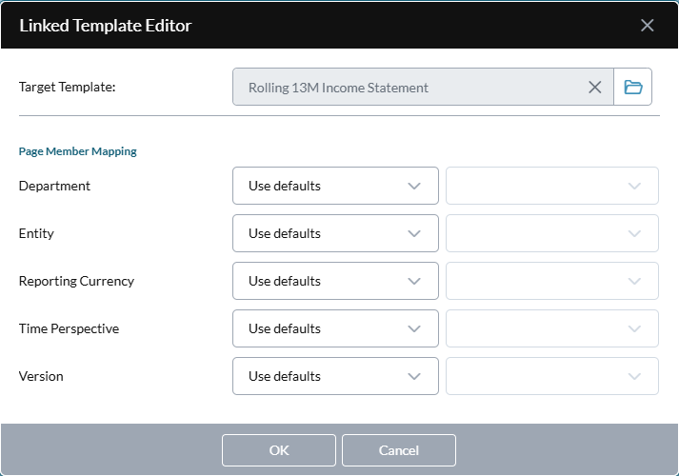This screenshot has width=679, height=476.
Task: Open the Entity 'Use defaults' dropdown
Action: click(x=335, y=233)
